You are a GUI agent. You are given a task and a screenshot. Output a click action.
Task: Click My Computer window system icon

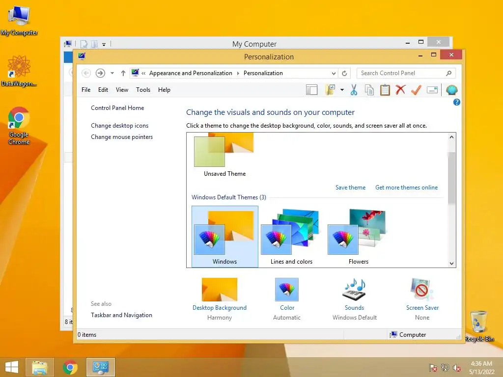68,44
